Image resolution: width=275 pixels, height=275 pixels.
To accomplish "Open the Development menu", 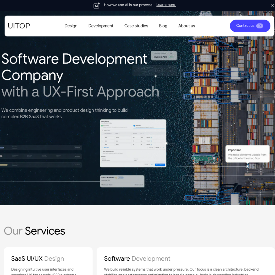I will coord(101,26).
